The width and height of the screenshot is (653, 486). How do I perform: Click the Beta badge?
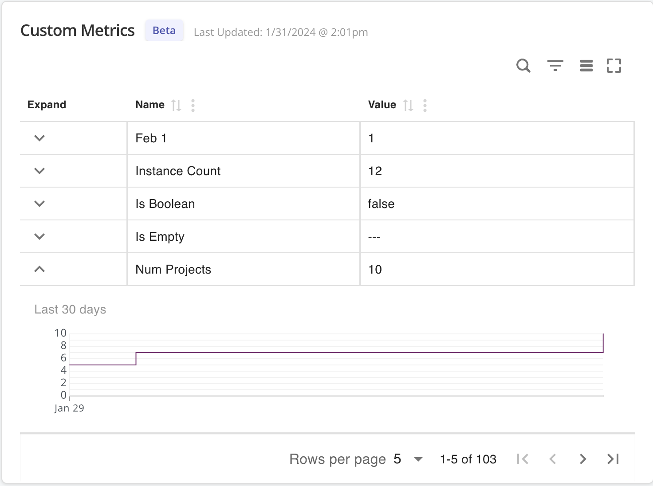[164, 30]
